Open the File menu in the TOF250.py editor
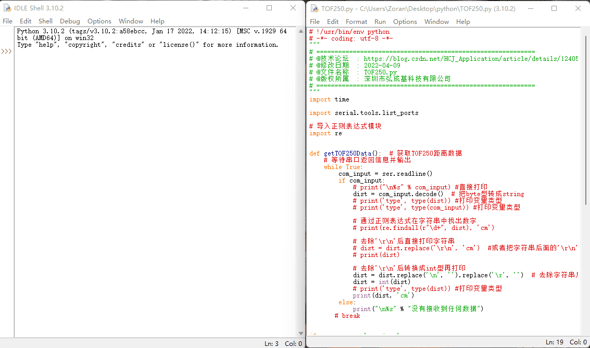Image resolution: width=590 pixels, height=348 pixels. 315,22
